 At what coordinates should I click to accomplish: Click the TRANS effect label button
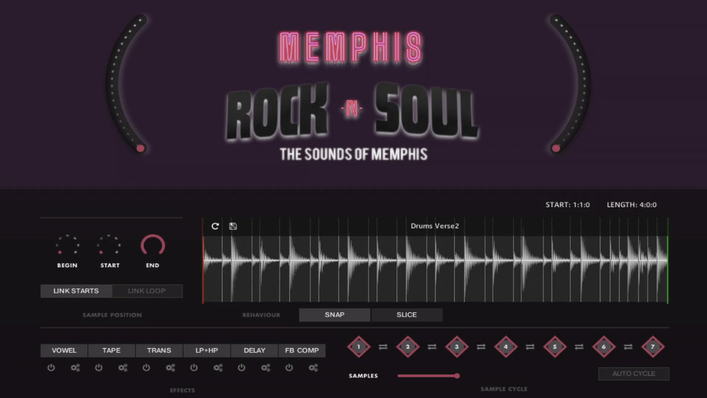tap(159, 350)
